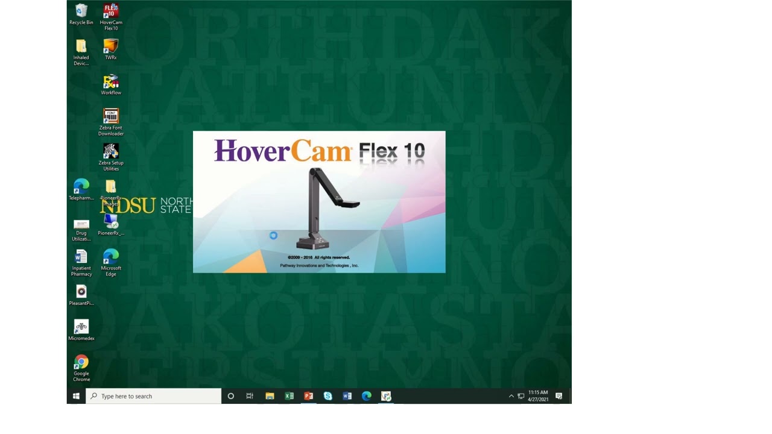Select the Zebra Setup Utilities shortcut
The image size is (772, 434).
point(111,157)
